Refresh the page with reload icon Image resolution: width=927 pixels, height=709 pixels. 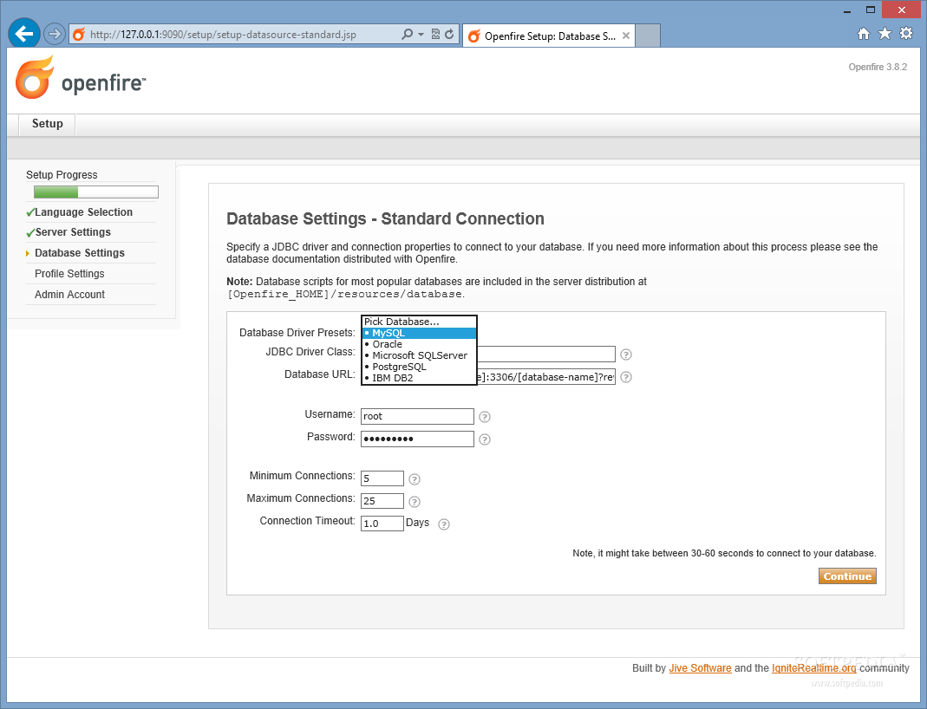[x=449, y=35]
